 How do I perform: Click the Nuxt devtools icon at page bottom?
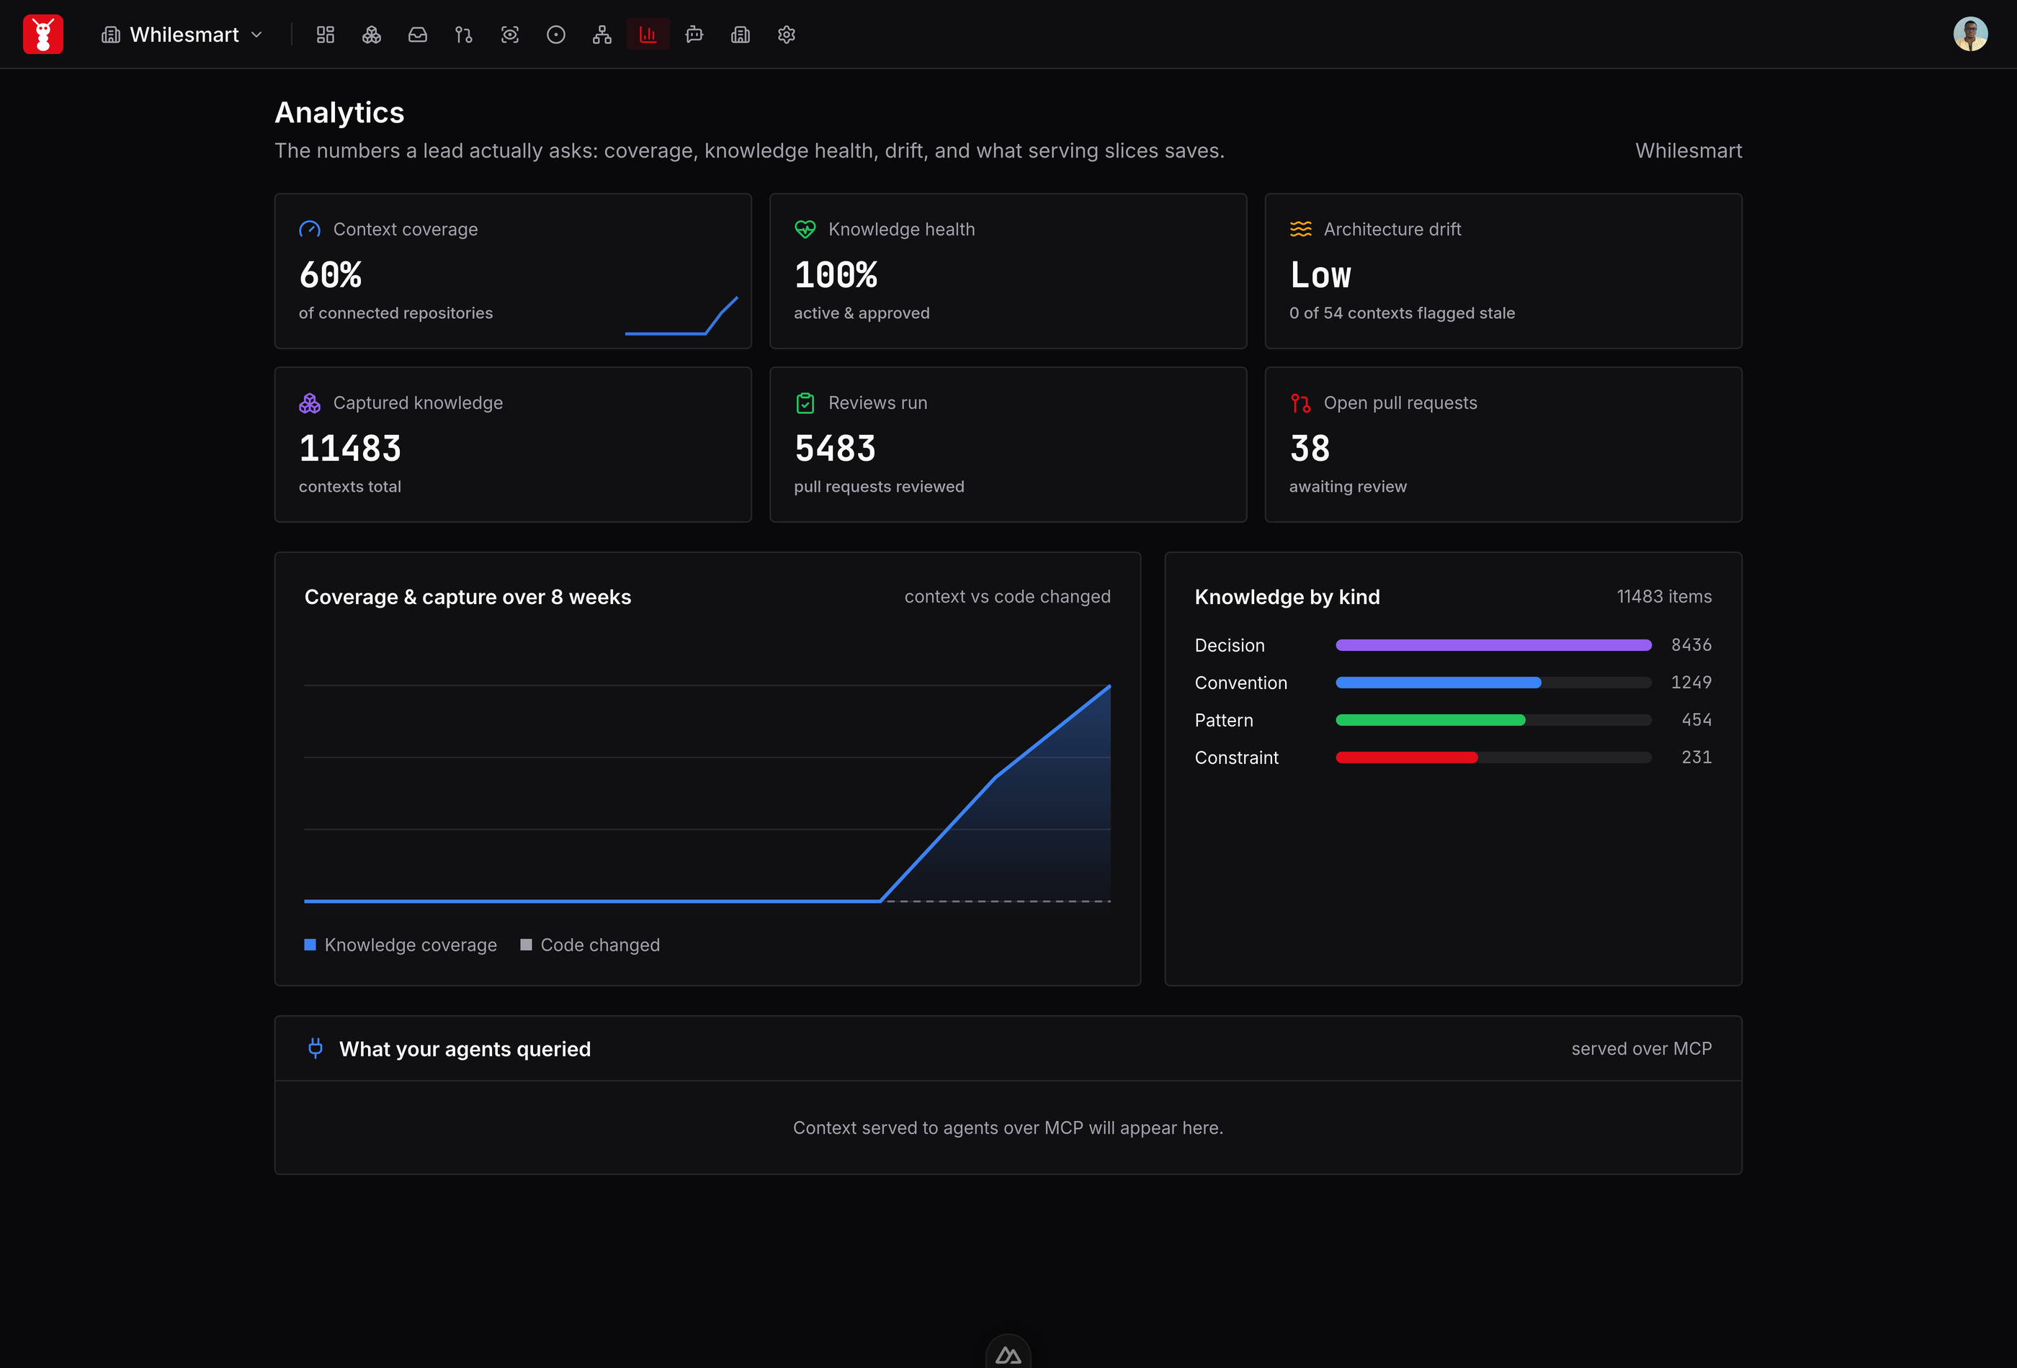pyautogui.click(x=1008, y=1354)
